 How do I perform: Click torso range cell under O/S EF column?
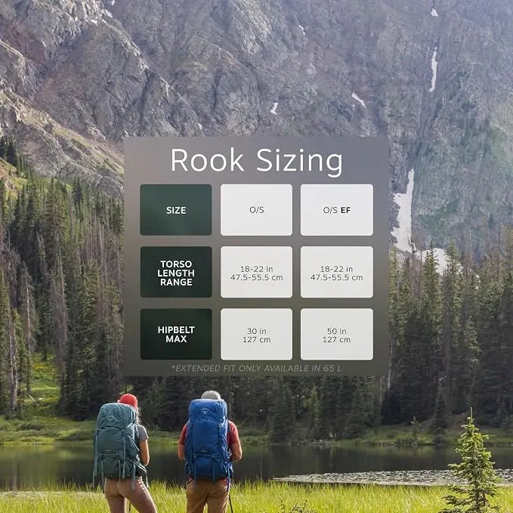337,272
